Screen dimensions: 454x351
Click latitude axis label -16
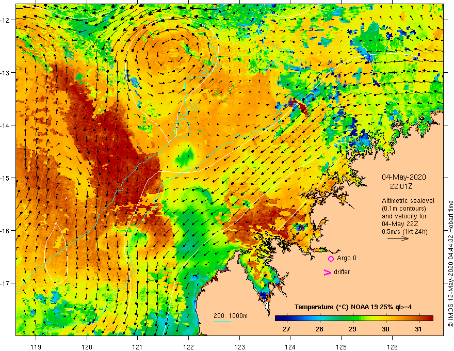point(6,231)
